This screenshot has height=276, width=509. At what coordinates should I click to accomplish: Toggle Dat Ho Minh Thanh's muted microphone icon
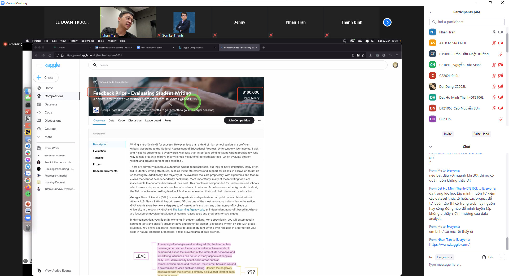pos(494,97)
